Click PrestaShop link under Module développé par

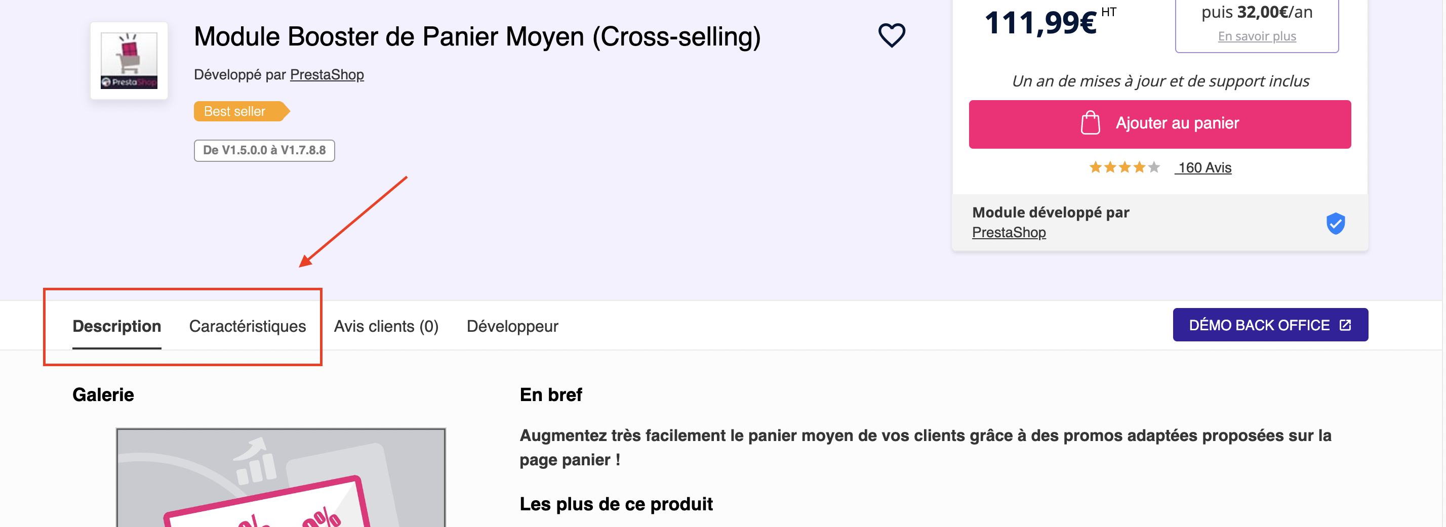(x=1009, y=232)
